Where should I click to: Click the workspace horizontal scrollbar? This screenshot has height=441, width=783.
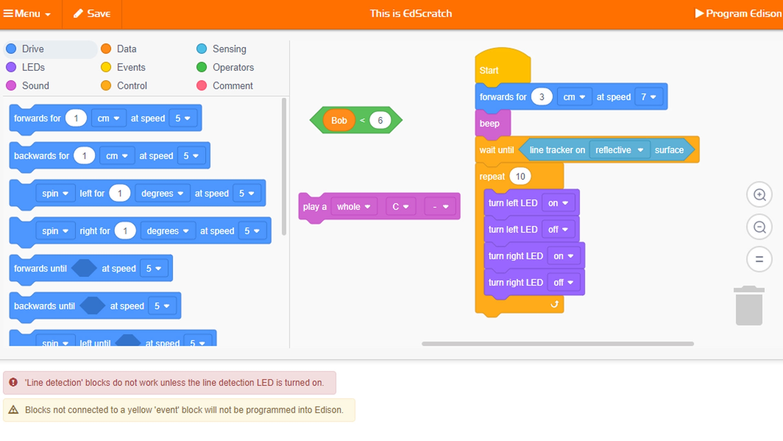click(x=557, y=344)
